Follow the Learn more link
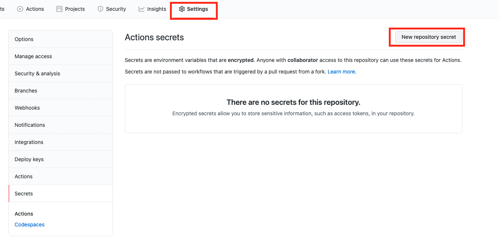The image size is (499, 238). 341,72
